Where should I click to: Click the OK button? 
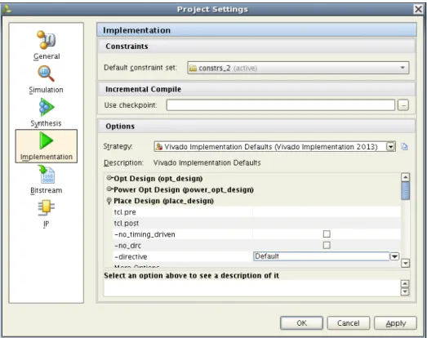(301, 323)
